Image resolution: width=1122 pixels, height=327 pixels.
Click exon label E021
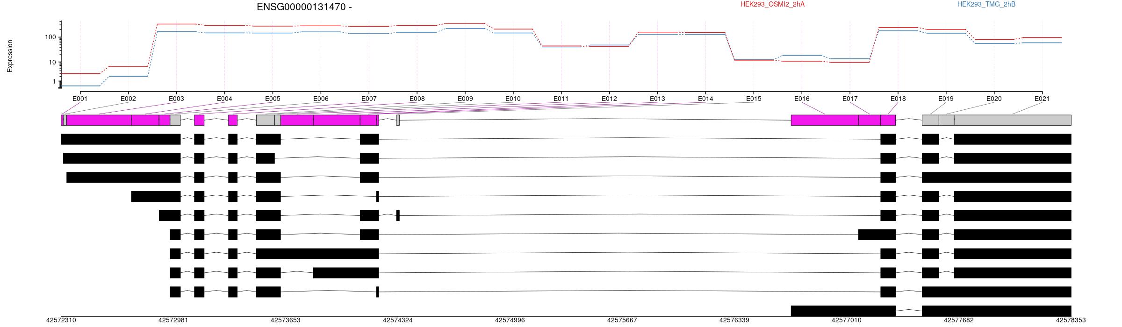(1042, 99)
